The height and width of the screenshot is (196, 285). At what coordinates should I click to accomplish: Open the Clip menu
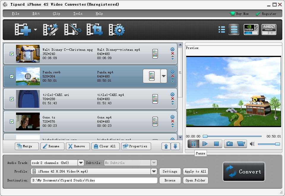tap(56, 14)
